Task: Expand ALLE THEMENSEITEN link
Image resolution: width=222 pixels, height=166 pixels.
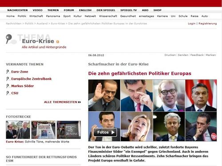Action: point(63,102)
